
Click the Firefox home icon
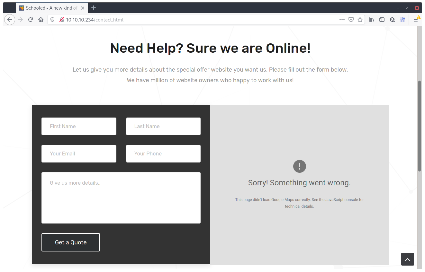pyautogui.click(x=41, y=20)
